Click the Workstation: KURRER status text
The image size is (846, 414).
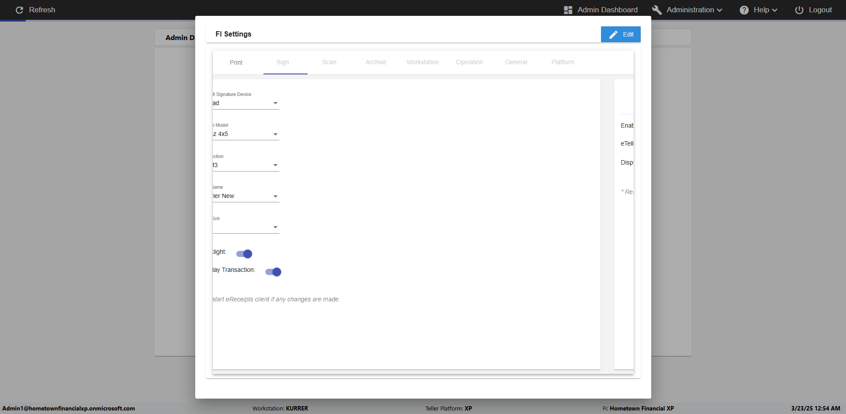click(280, 408)
